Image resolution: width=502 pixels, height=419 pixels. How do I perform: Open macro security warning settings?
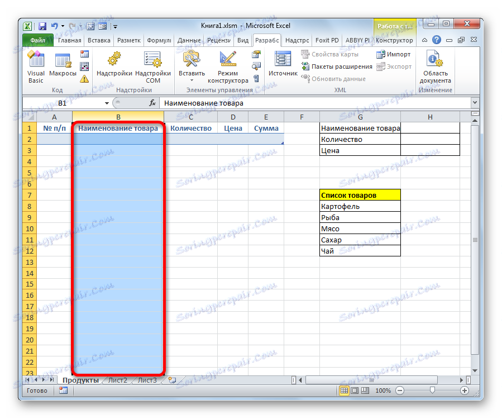coord(84,78)
